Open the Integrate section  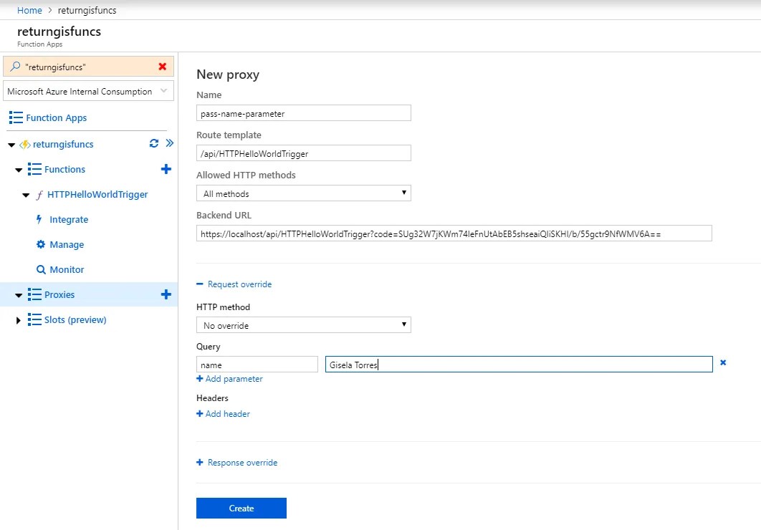69,220
